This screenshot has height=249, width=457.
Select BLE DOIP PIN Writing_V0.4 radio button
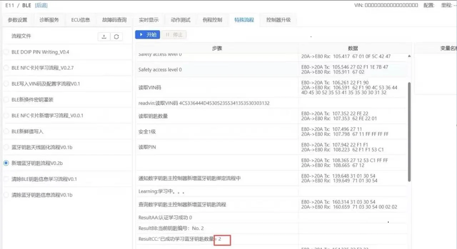pyautogui.click(x=6, y=52)
